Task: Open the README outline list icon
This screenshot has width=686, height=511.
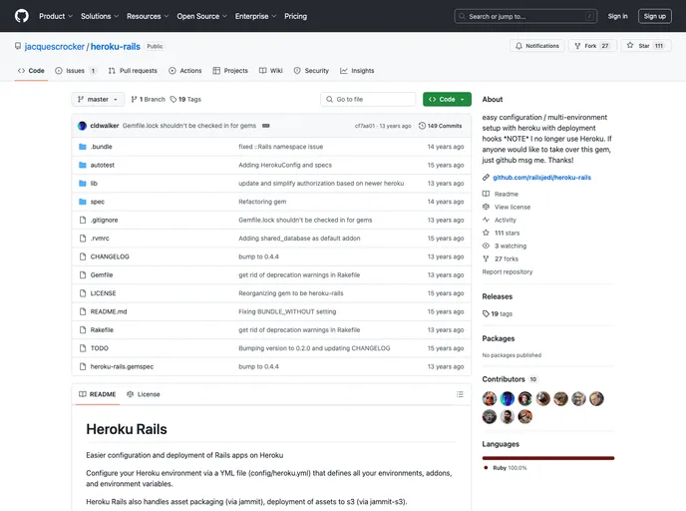Action: click(x=460, y=394)
